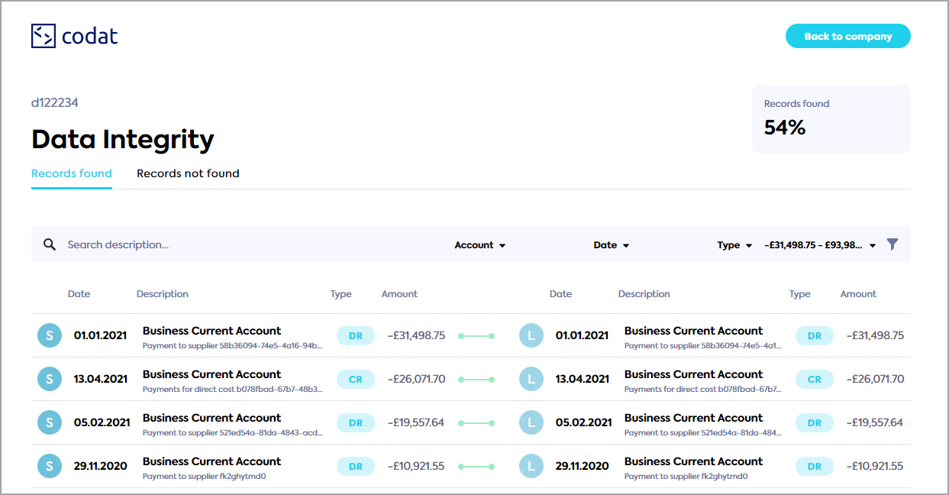Click the right-side date 05.02.2021
Image resolution: width=949 pixels, height=495 pixels.
pos(584,423)
